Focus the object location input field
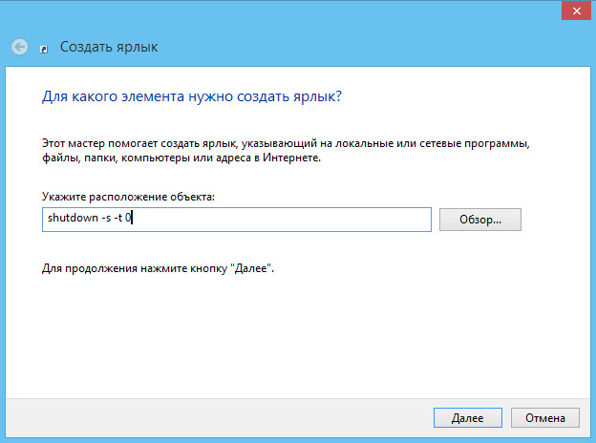The height and width of the screenshot is (443, 596). (x=237, y=220)
